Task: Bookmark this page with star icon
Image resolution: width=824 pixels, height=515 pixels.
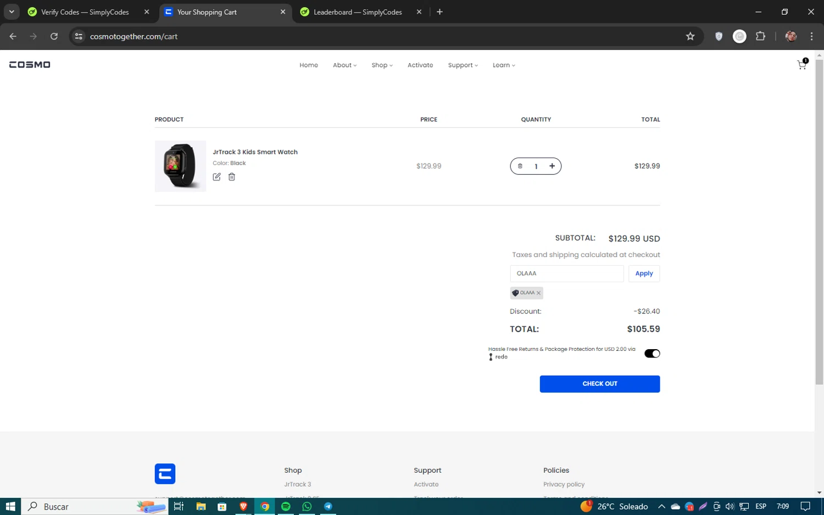Action: 691,36
